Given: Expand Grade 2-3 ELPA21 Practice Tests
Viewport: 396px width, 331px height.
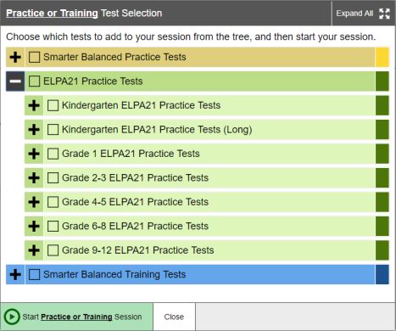Looking at the screenshot, I should [x=34, y=178].
